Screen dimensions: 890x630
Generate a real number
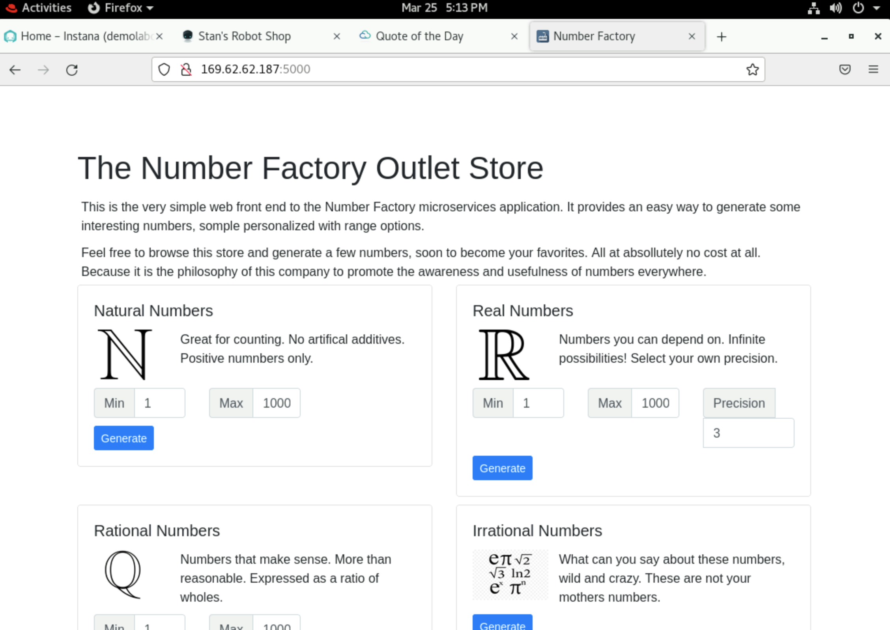click(x=503, y=468)
